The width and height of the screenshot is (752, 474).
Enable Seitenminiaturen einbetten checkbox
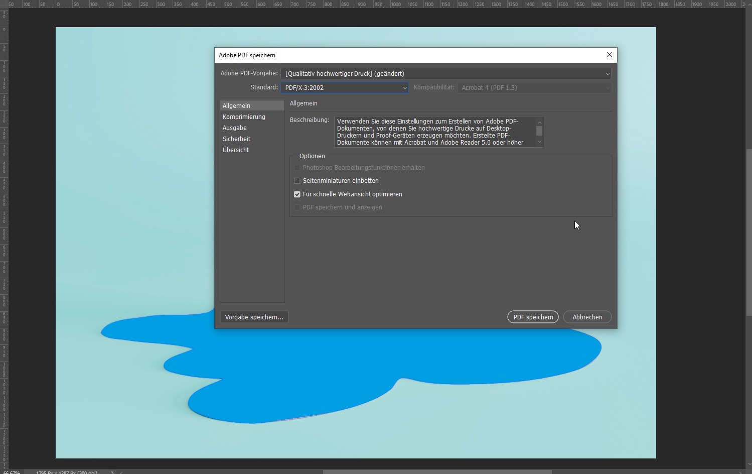coord(297,181)
